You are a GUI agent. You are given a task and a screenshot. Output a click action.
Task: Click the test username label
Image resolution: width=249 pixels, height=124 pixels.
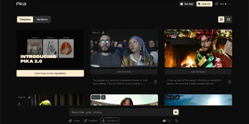(222, 4)
